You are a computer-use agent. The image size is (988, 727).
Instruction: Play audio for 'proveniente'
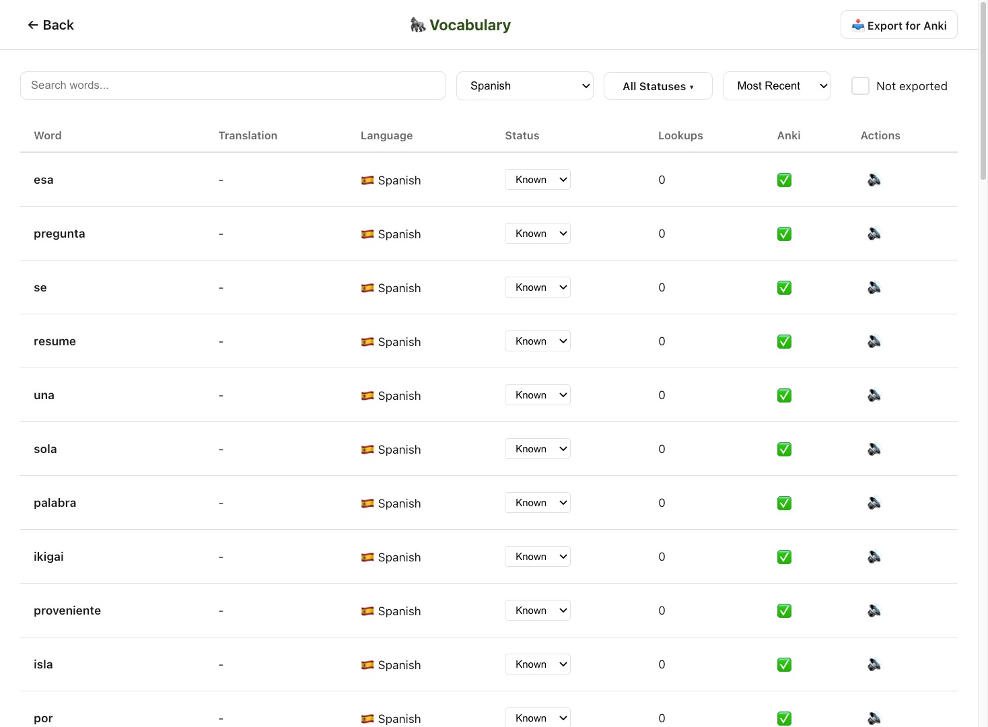click(874, 611)
